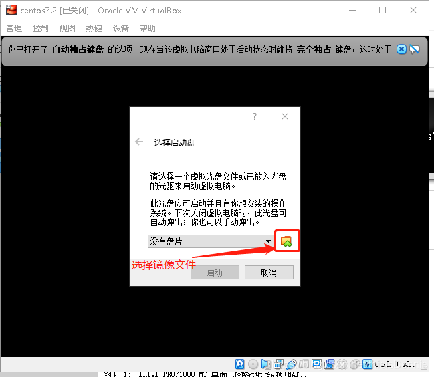The image size is (434, 377).
Task: Click the 启动 button
Action: pyautogui.click(x=215, y=273)
